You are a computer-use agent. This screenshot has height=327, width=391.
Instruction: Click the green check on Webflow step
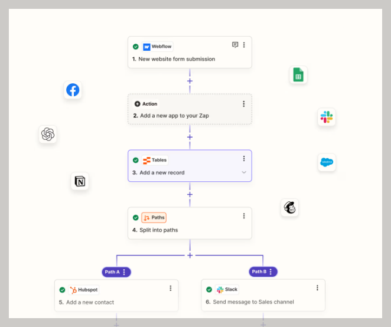136,47
